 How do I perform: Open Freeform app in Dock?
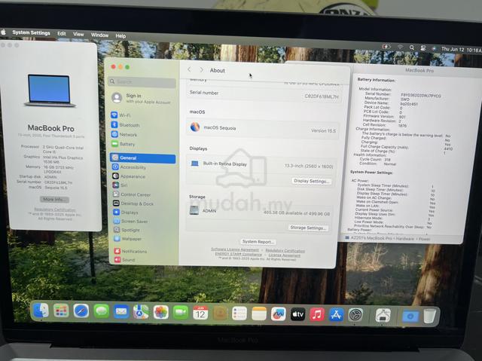pos(279,314)
